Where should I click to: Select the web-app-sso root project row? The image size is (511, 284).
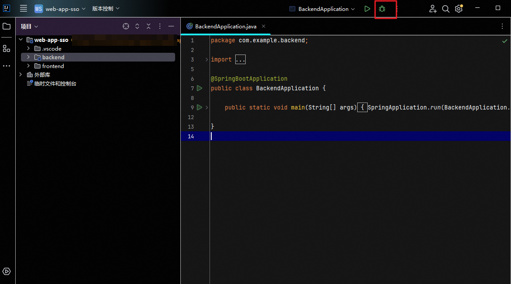coord(98,40)
